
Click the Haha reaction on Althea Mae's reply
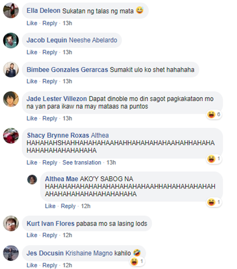click(x=214, y=202)
